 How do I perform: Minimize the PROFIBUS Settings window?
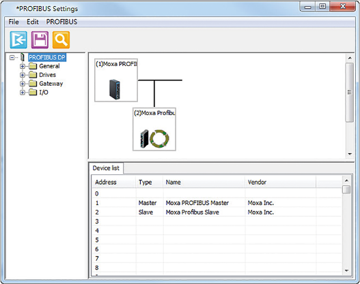(307, 7)
